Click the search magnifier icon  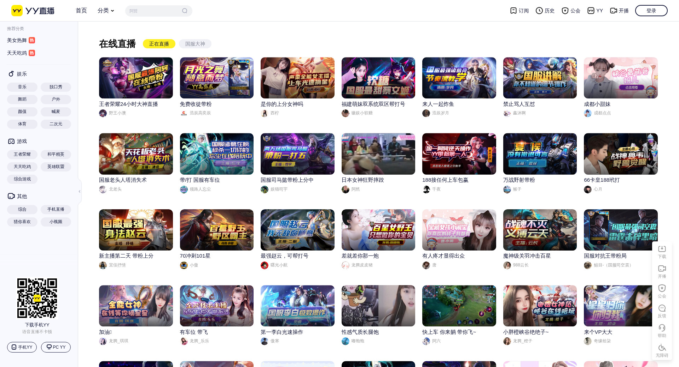185,11
